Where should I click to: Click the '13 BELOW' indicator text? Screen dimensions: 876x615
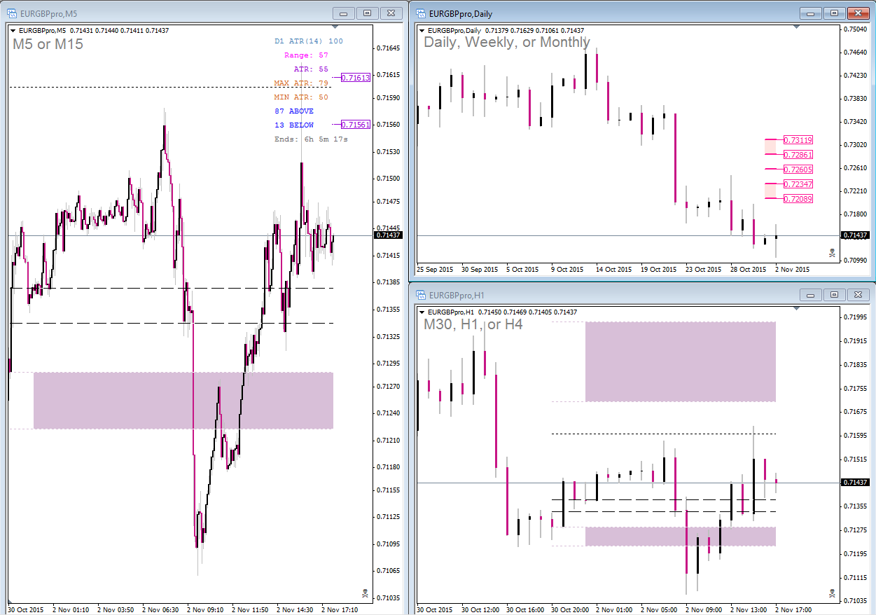294,125
